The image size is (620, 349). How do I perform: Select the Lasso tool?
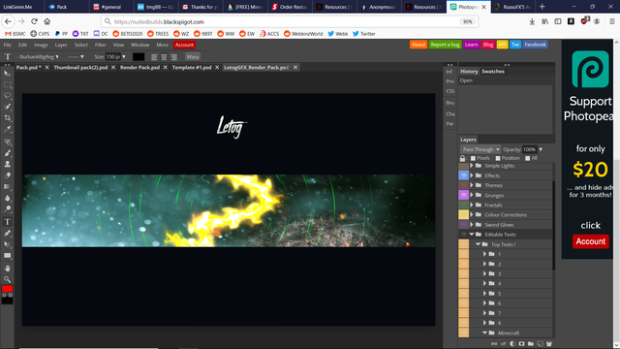(7, 96)
